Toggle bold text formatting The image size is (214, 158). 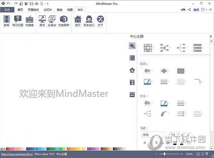(x=145, y=143)
